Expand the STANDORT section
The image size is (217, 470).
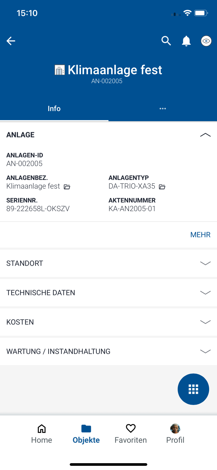205,263
